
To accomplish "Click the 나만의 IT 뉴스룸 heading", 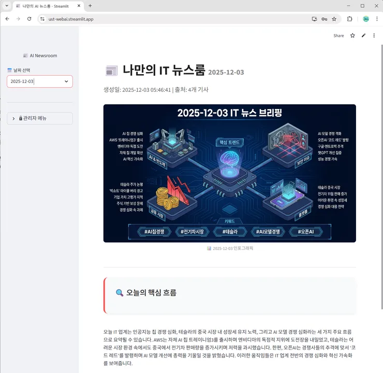I will click(x=164, y=70).
